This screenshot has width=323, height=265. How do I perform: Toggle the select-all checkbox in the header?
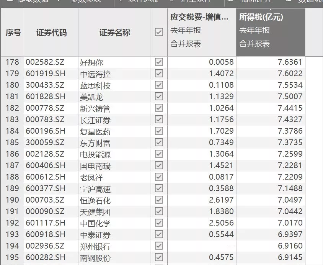[x=159, y=33]
